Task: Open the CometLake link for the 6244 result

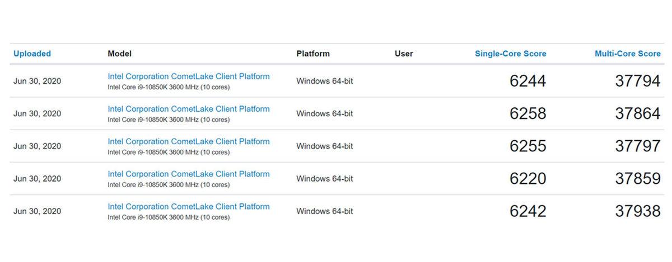Action: click(x=189, y=77)
